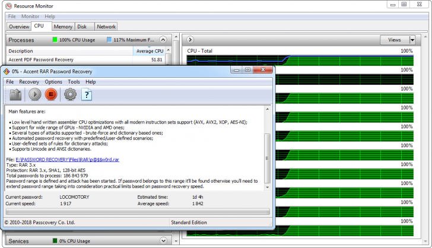432x248 pixels.
Task: Open Help menu in Resource Monitor
Action: (x=50, y=16)
